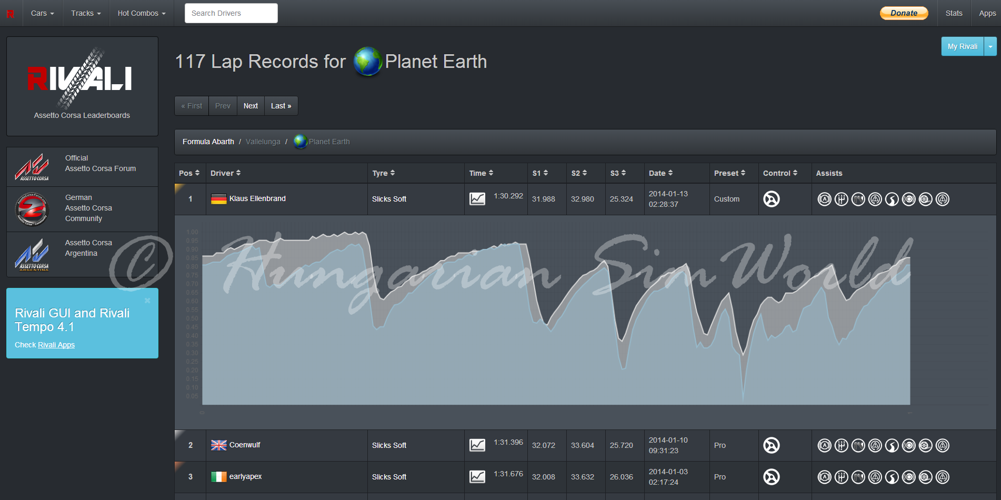The image size is (1001, 500).
Task: Click Planet Earth in the breadcrumb
Action: click(329, 142)
